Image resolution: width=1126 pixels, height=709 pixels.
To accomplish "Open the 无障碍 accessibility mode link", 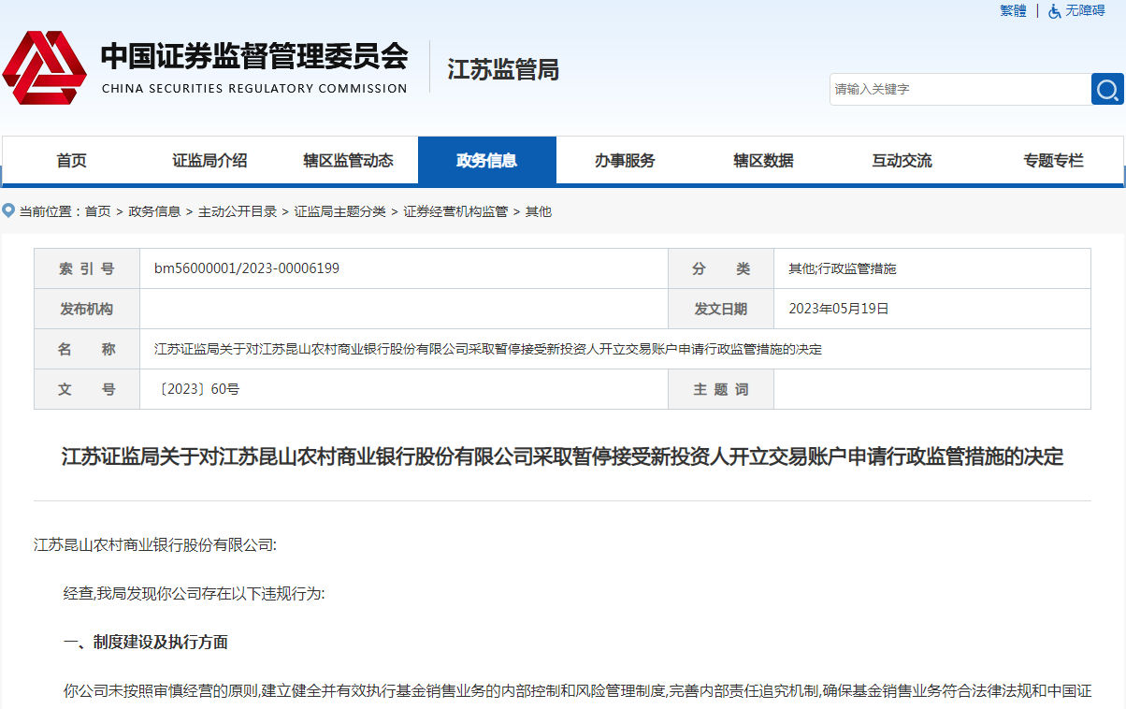I will [x=1085, y=11].
